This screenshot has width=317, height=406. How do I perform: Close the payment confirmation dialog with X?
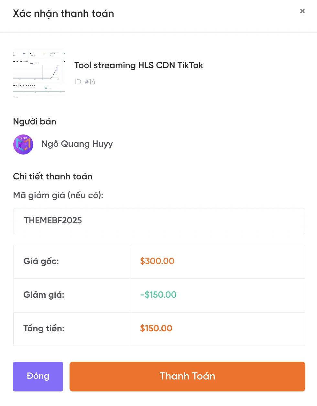(x=302, y=11)
